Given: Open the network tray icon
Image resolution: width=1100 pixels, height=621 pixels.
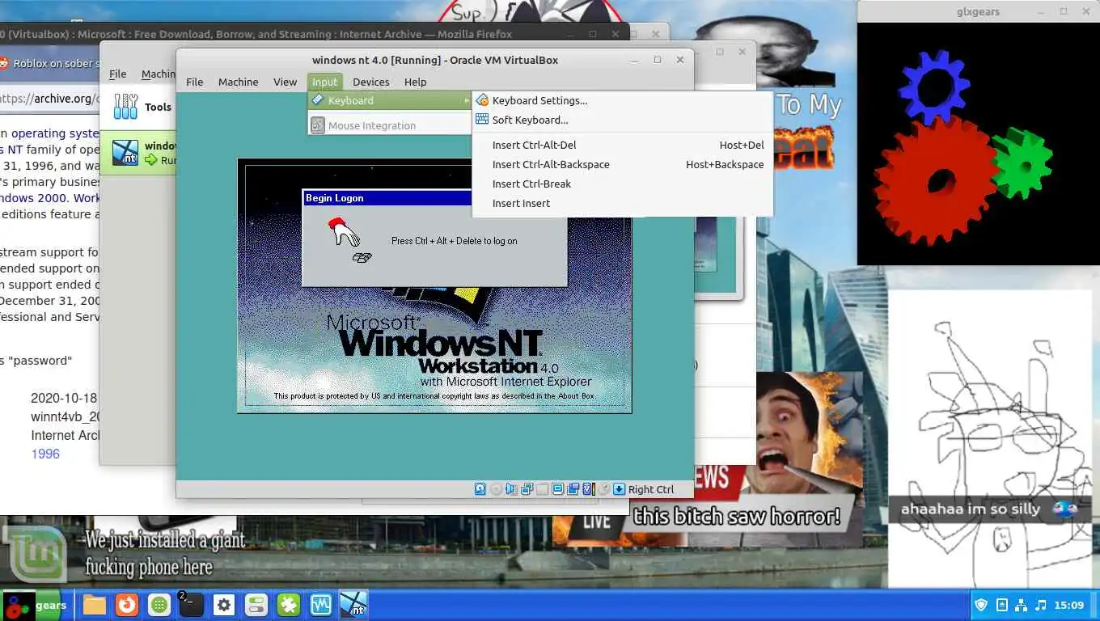Looking at the screenshot, I should tap(1021, 605).
